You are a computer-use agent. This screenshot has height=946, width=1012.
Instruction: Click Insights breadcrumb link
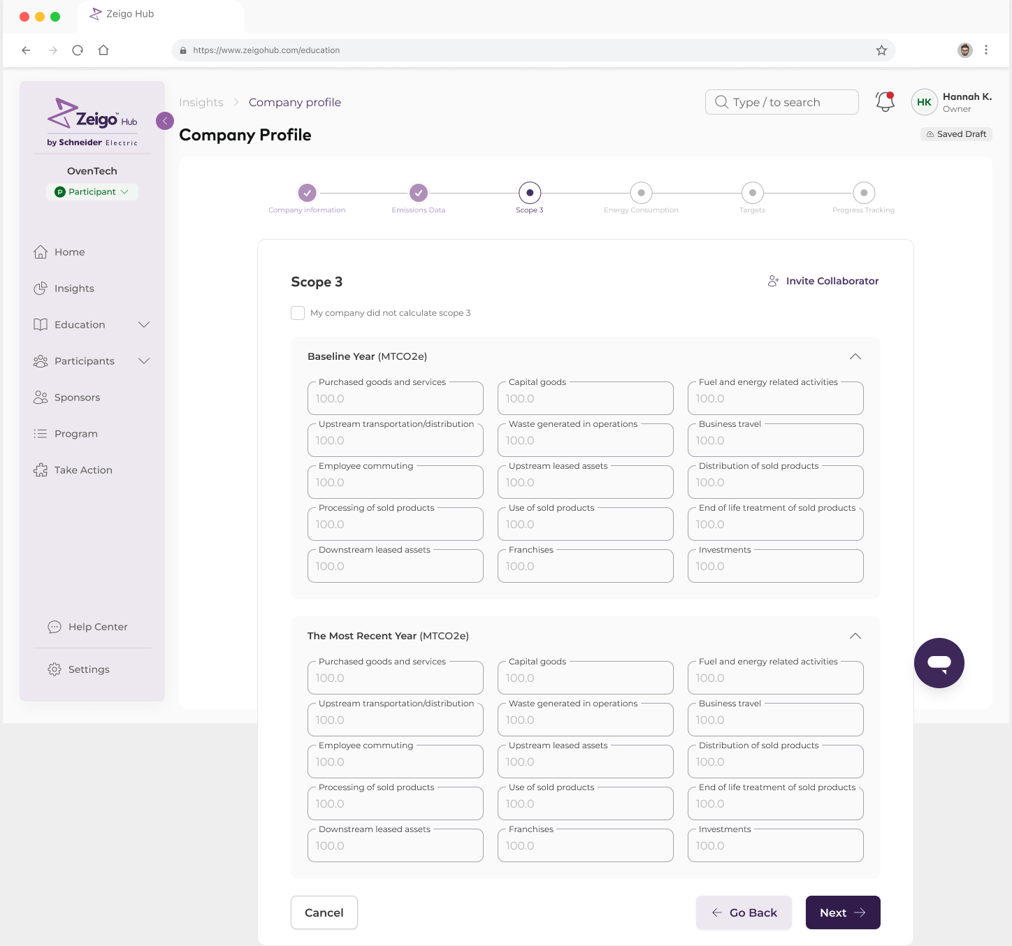click(x=201, y=102)
